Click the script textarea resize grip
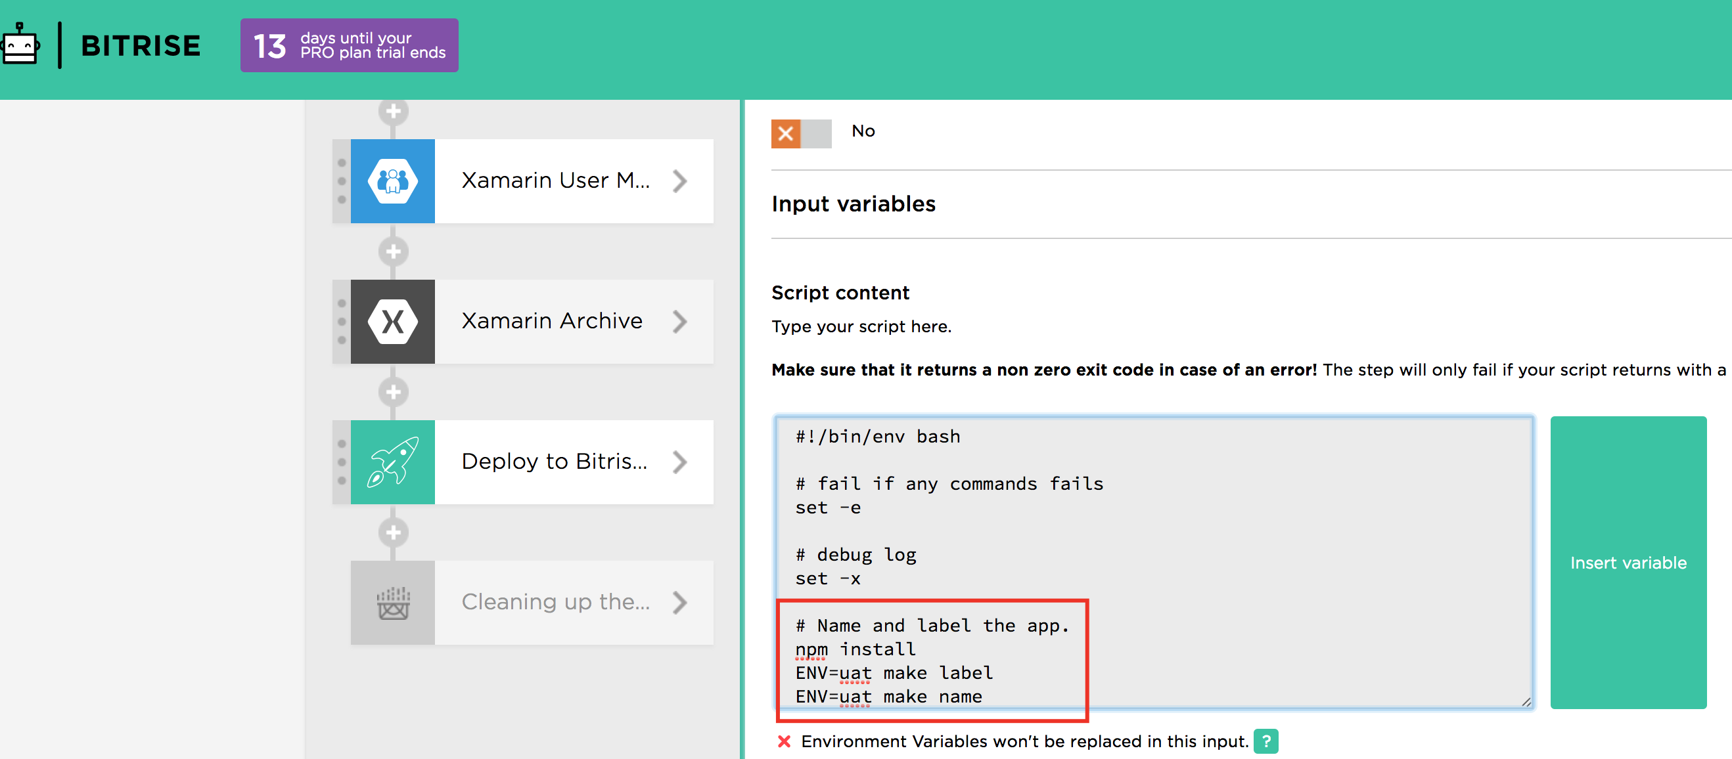 (x=1526, y=701)
